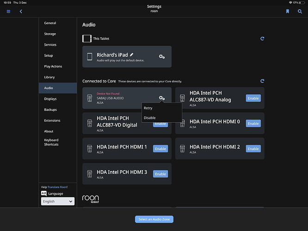Click speaker icon of HDMI 3 device
This screenshot has height=231, width=308.
(x=90, y=174)
